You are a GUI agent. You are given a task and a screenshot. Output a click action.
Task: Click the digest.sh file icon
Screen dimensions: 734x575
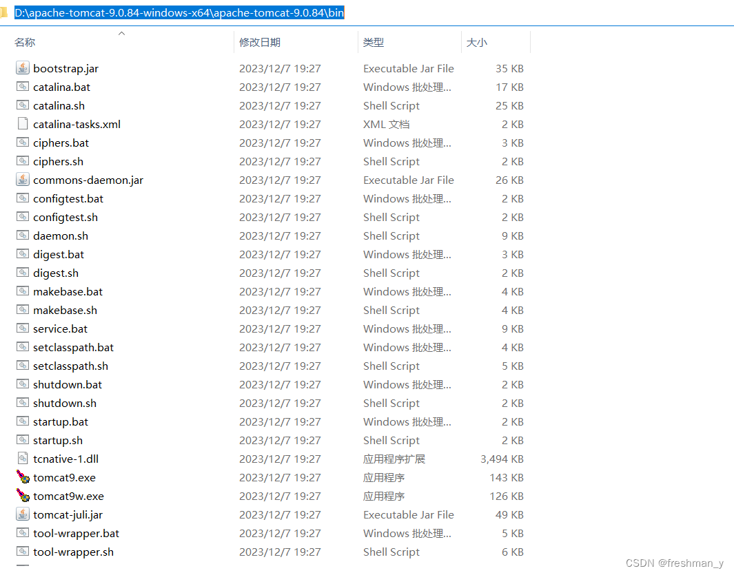(23, 272)
